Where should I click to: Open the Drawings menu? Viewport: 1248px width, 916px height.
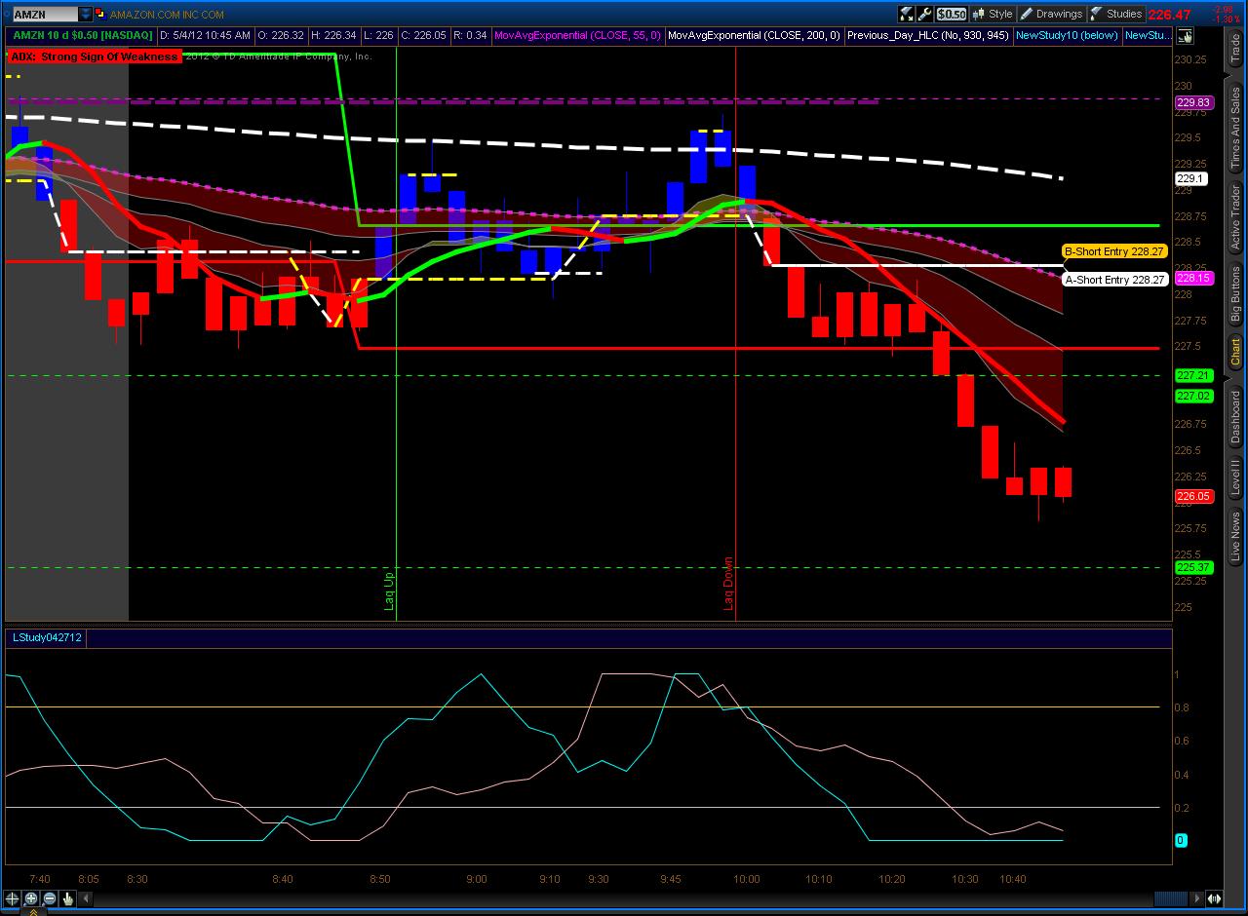tap(1051, 14)
